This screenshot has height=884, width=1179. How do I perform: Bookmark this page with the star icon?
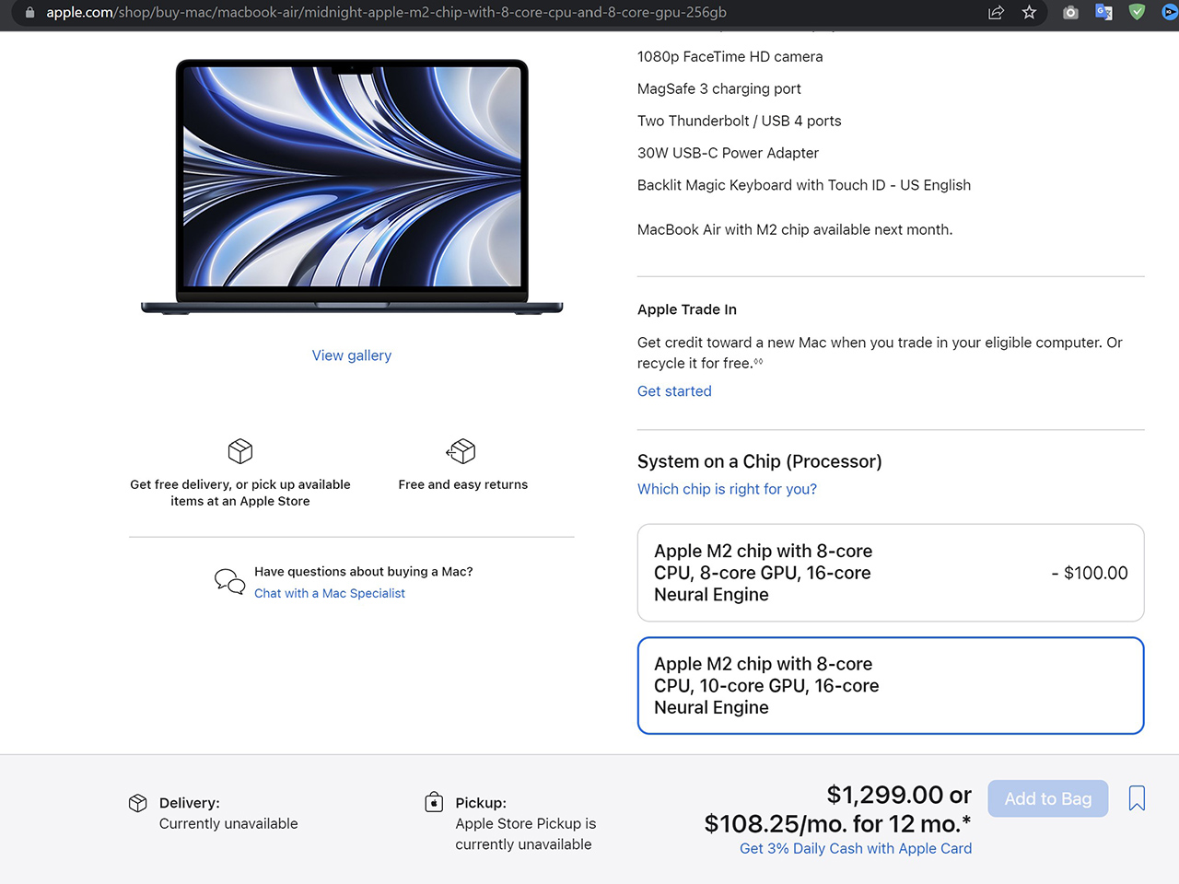point(1029,13)
